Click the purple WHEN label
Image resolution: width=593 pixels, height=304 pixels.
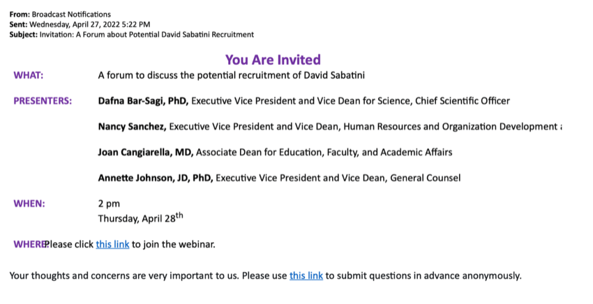click(x=29, y=203)
